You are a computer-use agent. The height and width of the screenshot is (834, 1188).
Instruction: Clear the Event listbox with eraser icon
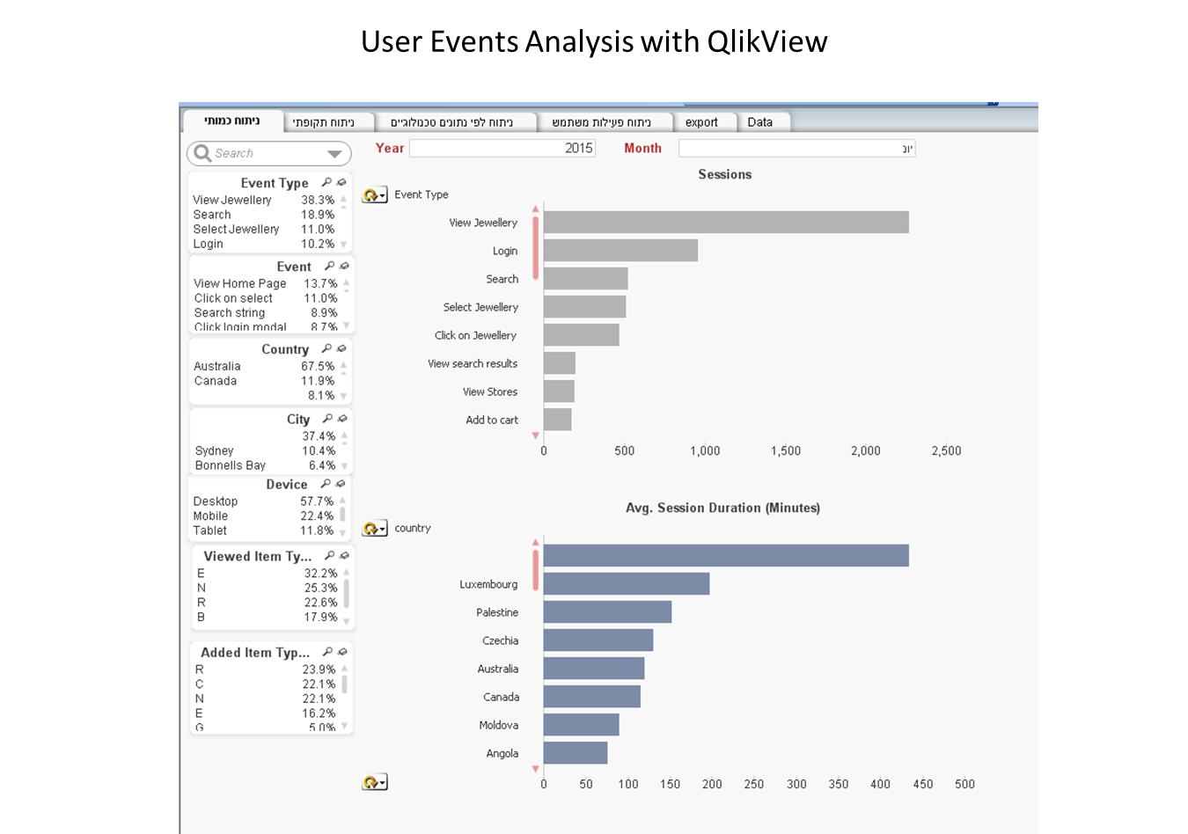pyautogui.click(x=344, y=266)
